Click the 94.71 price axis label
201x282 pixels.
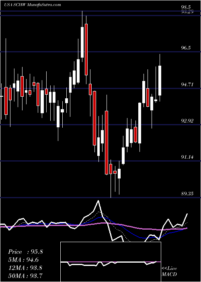187,84
